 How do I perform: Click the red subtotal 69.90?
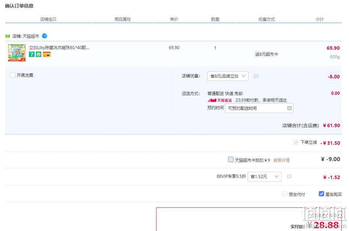333,48
